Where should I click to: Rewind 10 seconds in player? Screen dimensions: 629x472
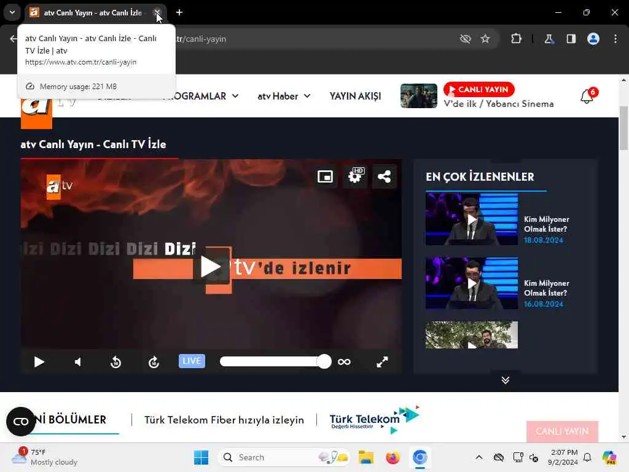tap(115, 362)
